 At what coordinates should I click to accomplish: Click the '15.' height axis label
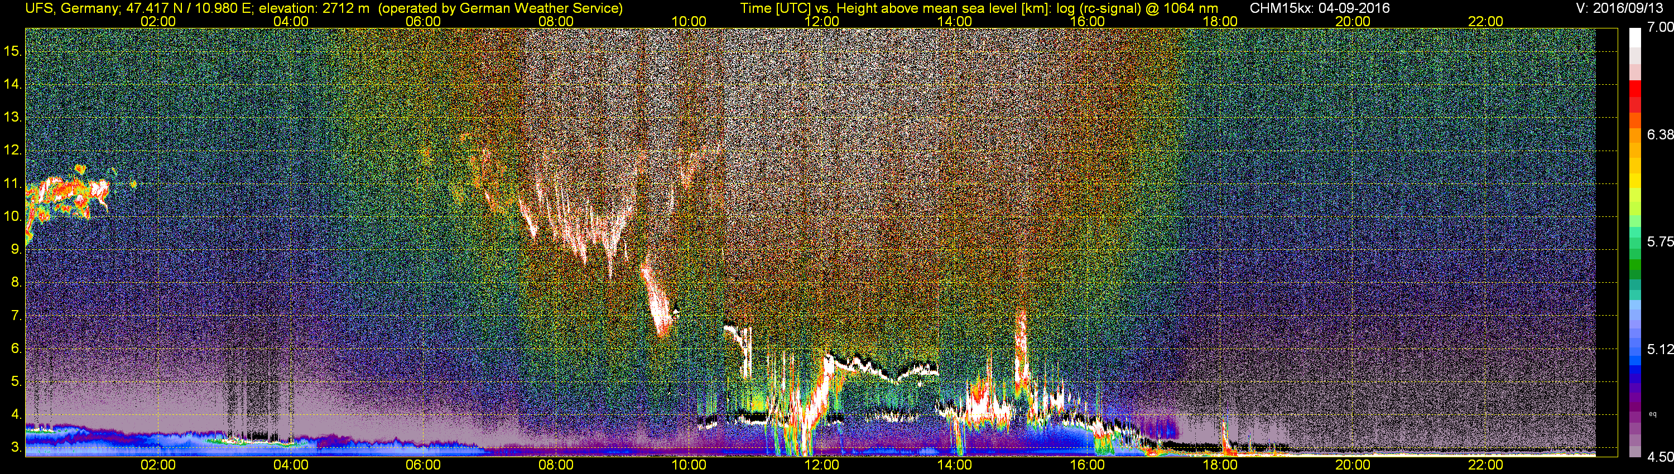pos(13,51)
